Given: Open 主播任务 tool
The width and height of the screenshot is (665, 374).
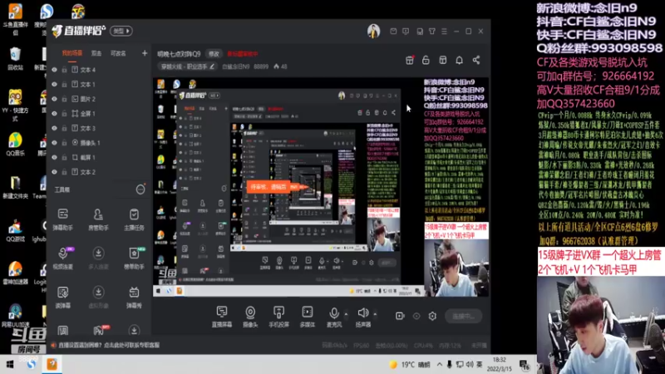Looking at the screenshot, I should point(134,219).
